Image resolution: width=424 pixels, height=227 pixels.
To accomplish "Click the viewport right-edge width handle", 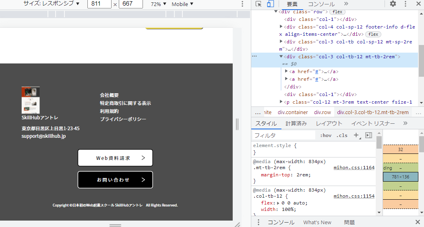I will pos(237,124).
